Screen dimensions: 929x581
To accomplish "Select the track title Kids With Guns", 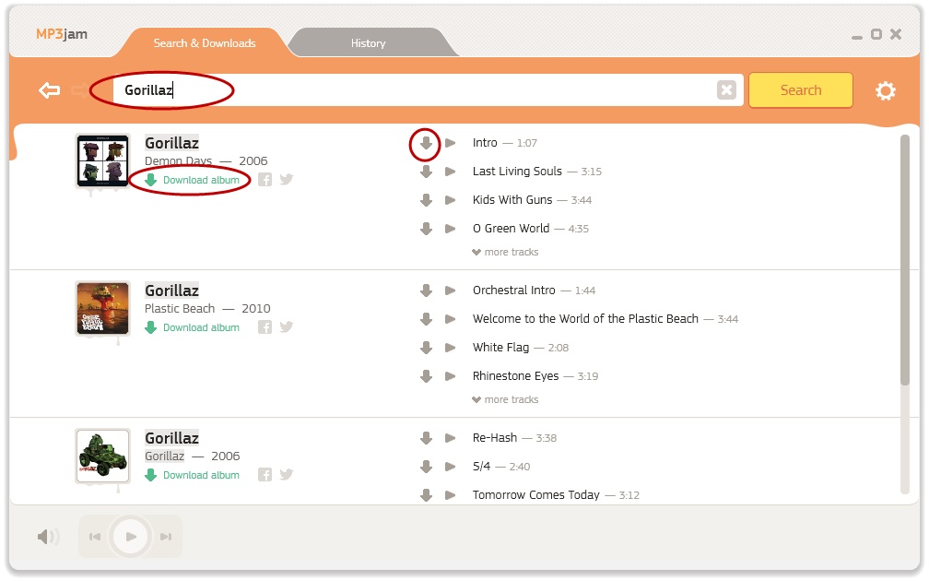I will tap(512, 200).
